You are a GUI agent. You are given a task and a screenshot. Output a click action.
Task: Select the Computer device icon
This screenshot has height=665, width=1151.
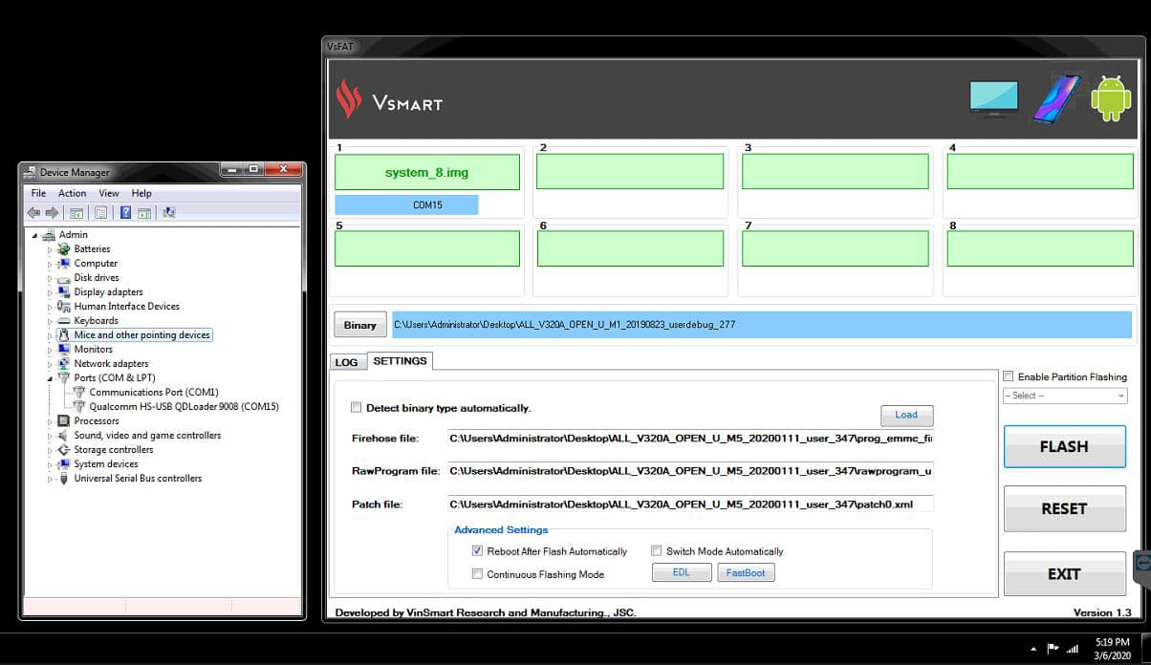pyautogui.click(x=64, y=264)
